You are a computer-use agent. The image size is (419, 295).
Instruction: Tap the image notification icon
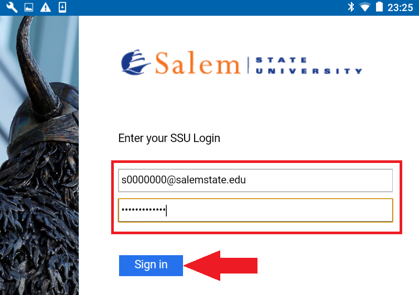[x=29, y=7]
